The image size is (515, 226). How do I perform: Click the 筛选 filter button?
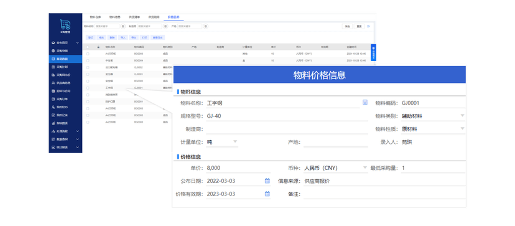point(347,26)
